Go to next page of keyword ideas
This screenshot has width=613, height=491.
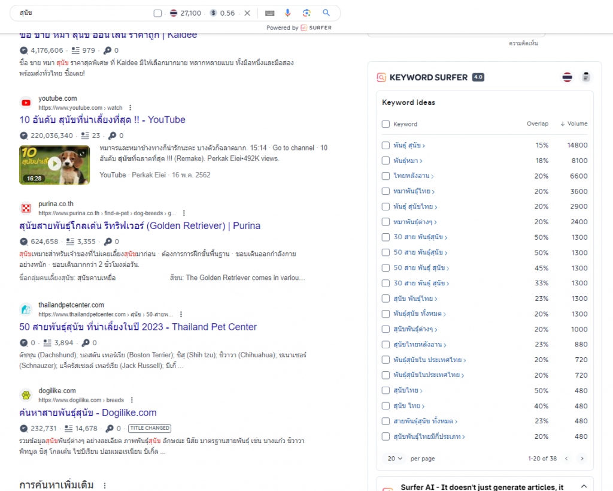[582, 459]
